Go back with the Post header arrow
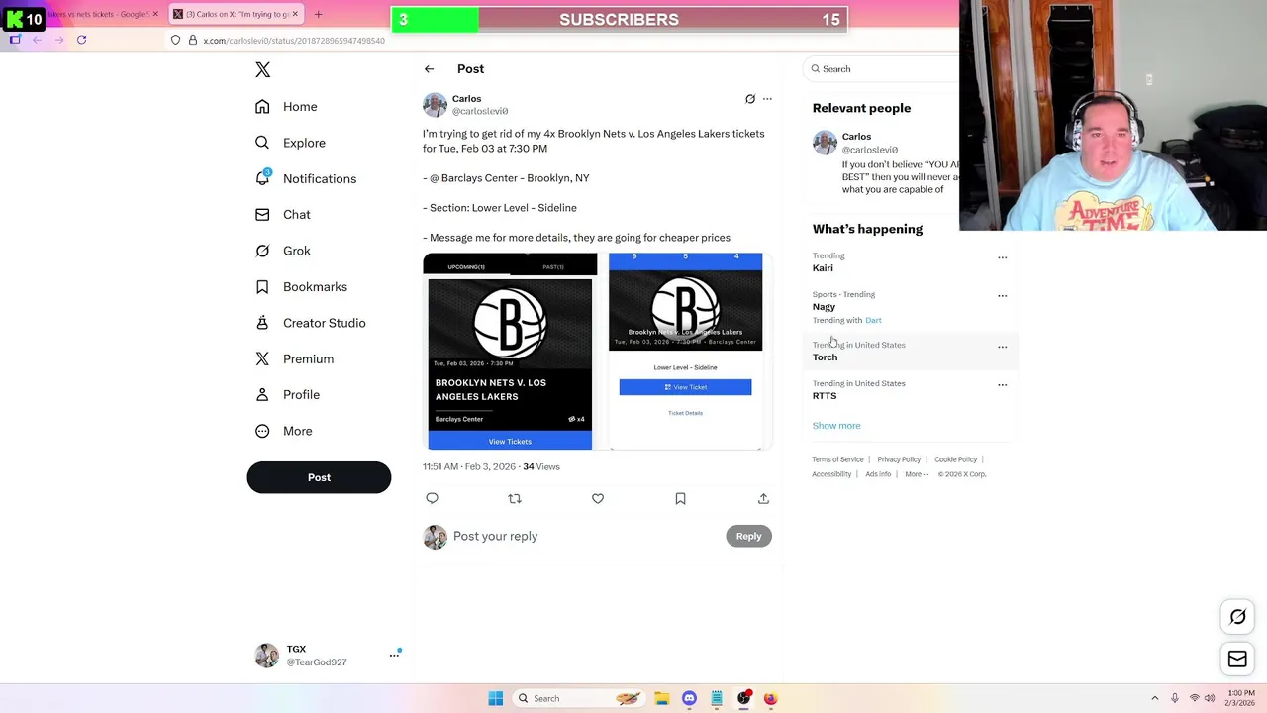 pos(429,69)
